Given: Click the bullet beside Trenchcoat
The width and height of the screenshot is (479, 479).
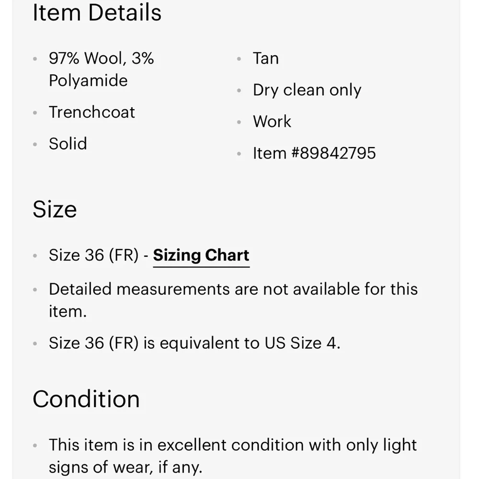Looking at the screenshot, I should pos(35,113).
